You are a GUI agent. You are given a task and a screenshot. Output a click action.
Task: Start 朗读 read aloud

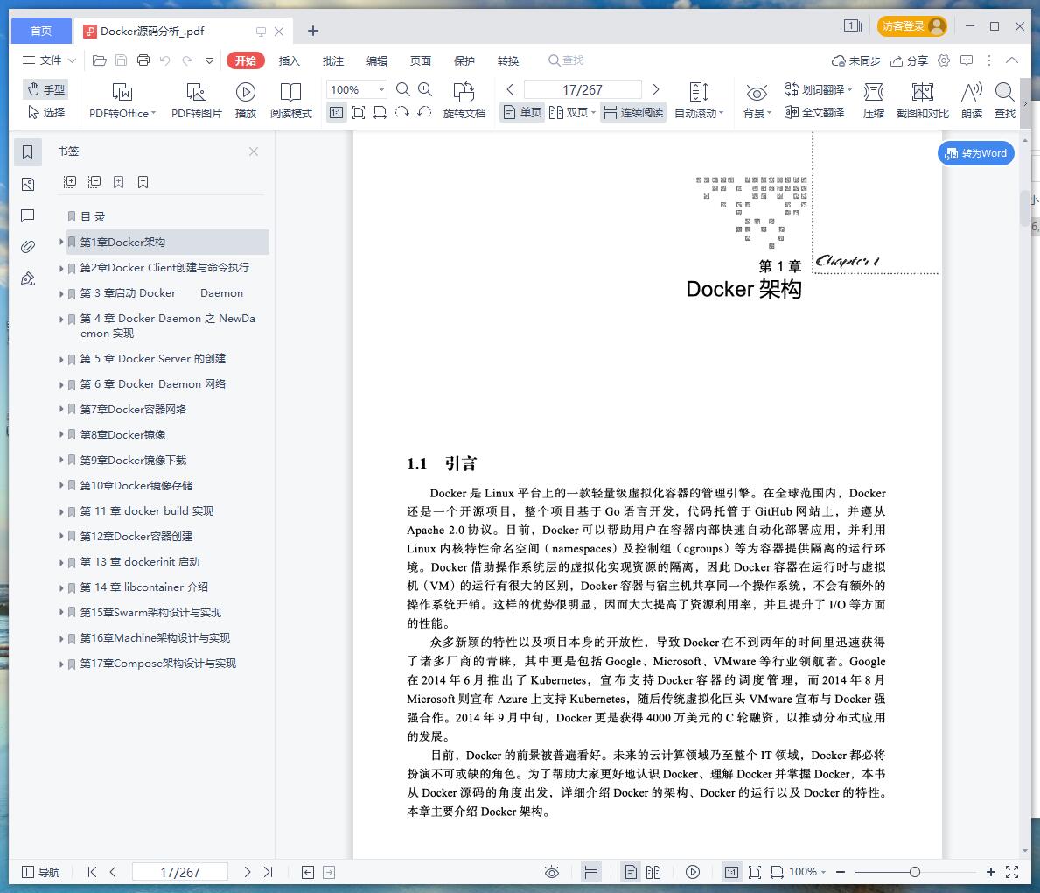[972, 101]
